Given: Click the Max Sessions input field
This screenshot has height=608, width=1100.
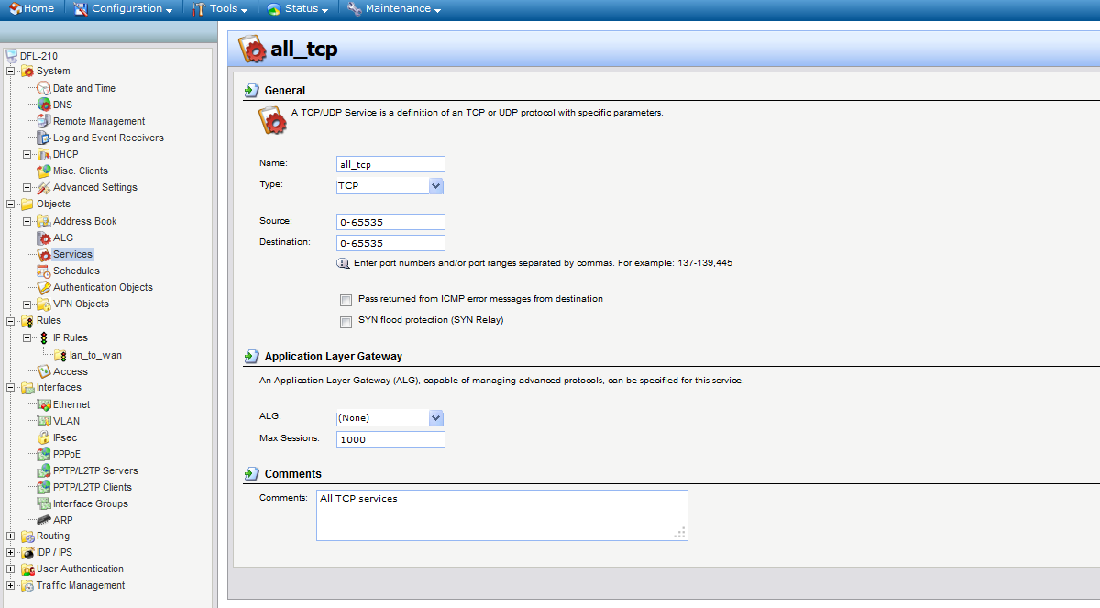Looking at the screenshot, I should [x=390, y=439].
